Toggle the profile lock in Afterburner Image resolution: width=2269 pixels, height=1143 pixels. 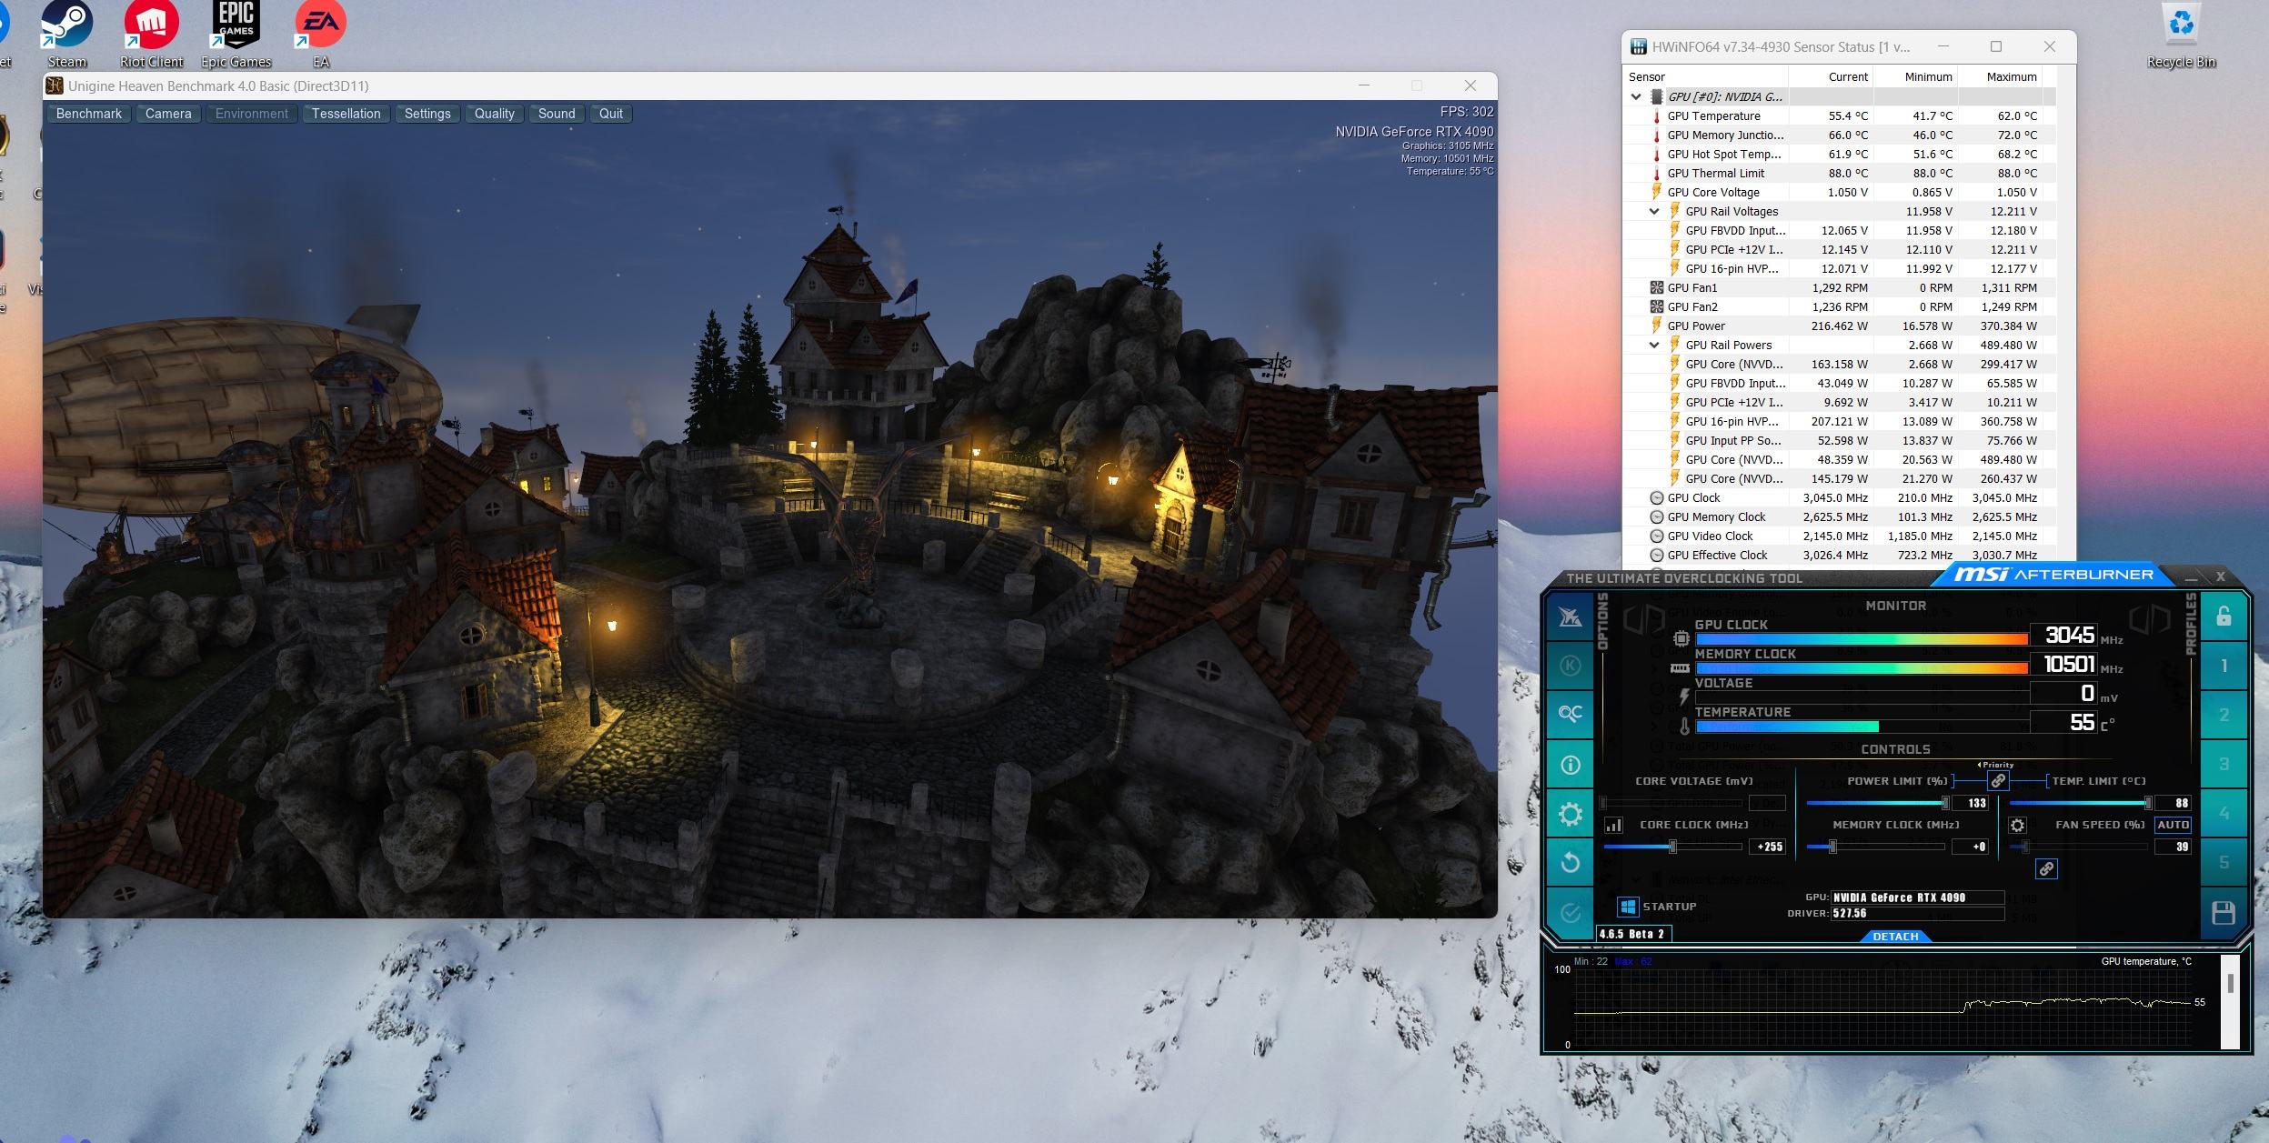(x=2224, y=617)
